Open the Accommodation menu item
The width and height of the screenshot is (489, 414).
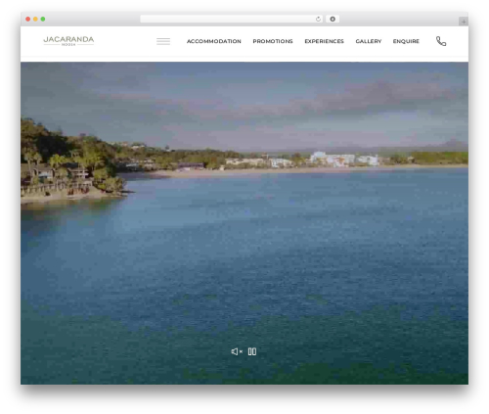click(214, 41)
